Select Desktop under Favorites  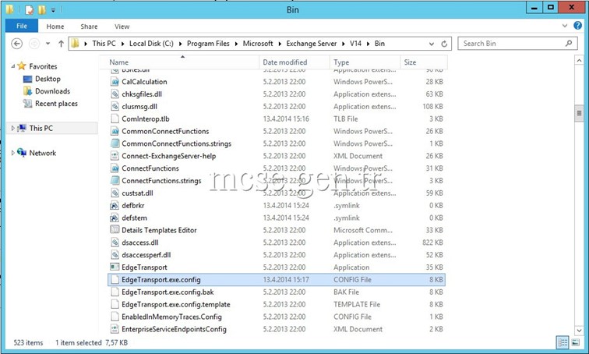[x=48, y=79]
